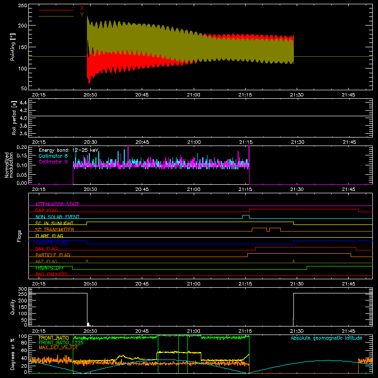The image size is (378, 378).
Task: Select the FRONT_RATIO legend entry
Action: click(54, 338)
